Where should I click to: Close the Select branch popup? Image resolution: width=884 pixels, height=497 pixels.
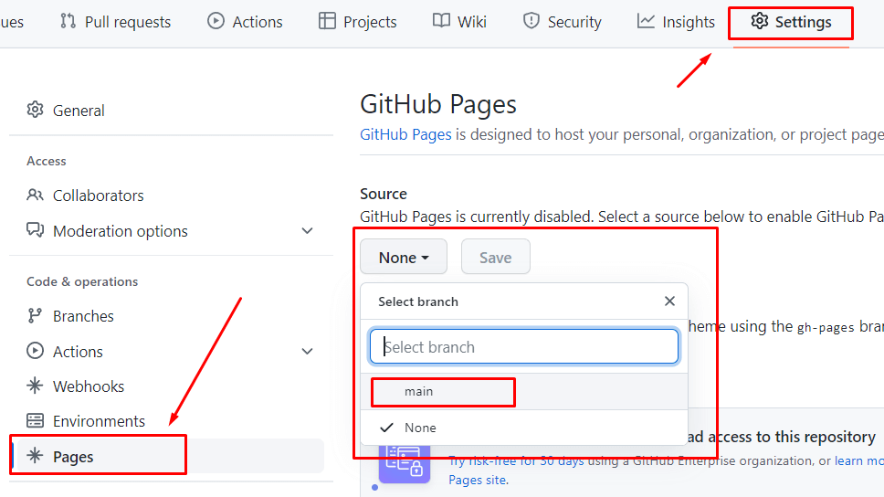point(669,301)
